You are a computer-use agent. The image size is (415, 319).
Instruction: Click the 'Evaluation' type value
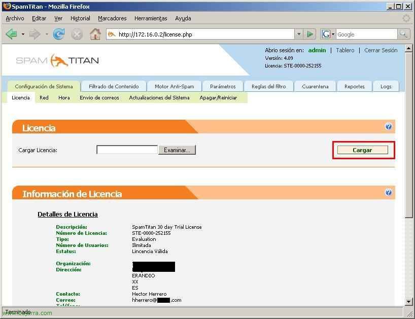point(144,239)
